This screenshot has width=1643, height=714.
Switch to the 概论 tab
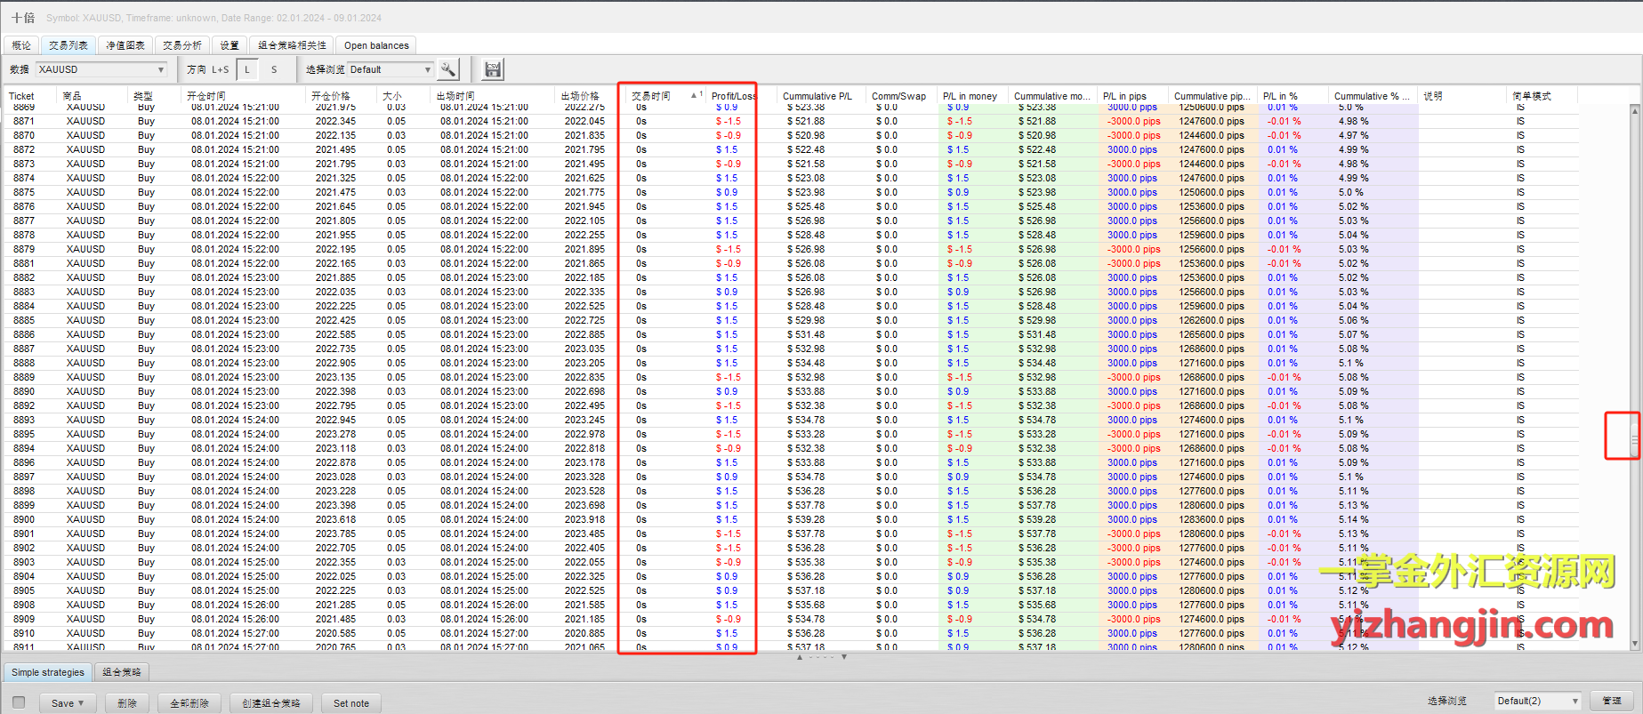[21, 45]
